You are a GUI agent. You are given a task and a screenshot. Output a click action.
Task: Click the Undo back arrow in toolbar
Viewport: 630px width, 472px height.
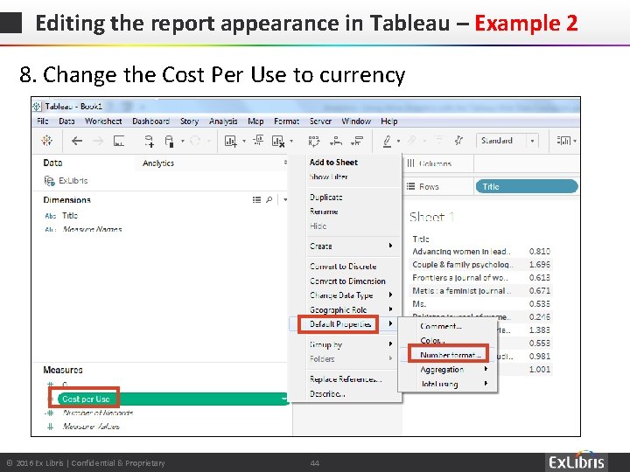77,141
